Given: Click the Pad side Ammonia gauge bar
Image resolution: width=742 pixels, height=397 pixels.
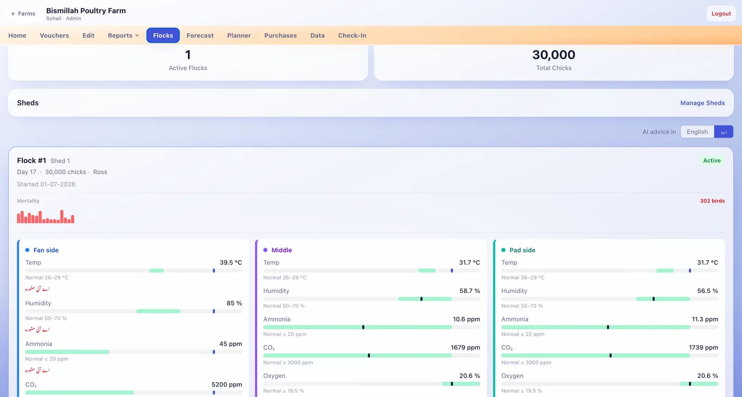Looking at the screenshot, I should click(609, 327).
